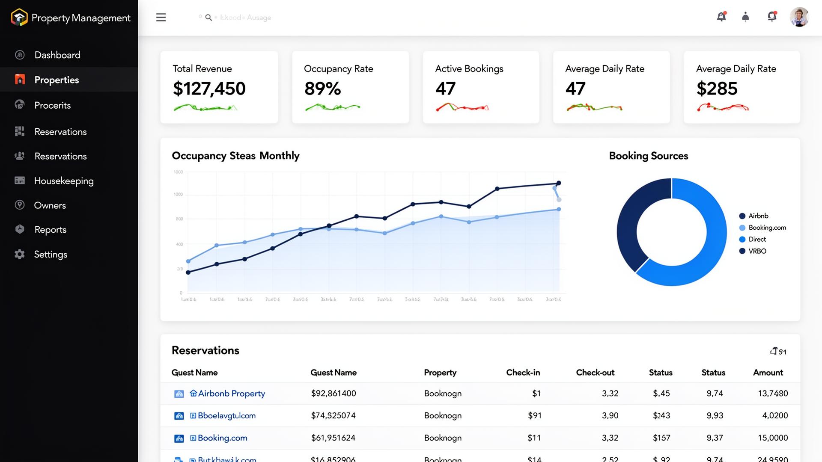Image resolution: width=822 pixels, height=462 pixels.
Task: Click the $74,325074 cell
Action: 333,416
